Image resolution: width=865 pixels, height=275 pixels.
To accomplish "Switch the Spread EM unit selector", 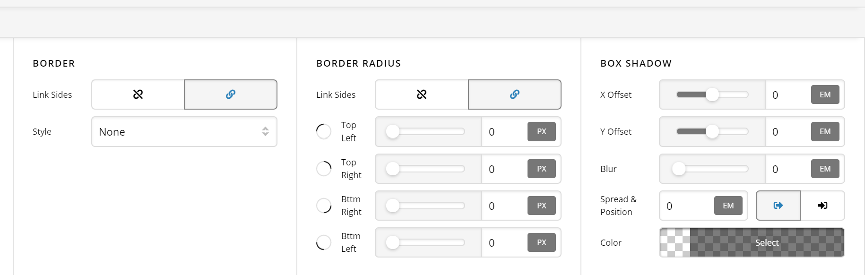I will (x=728, y=206).
